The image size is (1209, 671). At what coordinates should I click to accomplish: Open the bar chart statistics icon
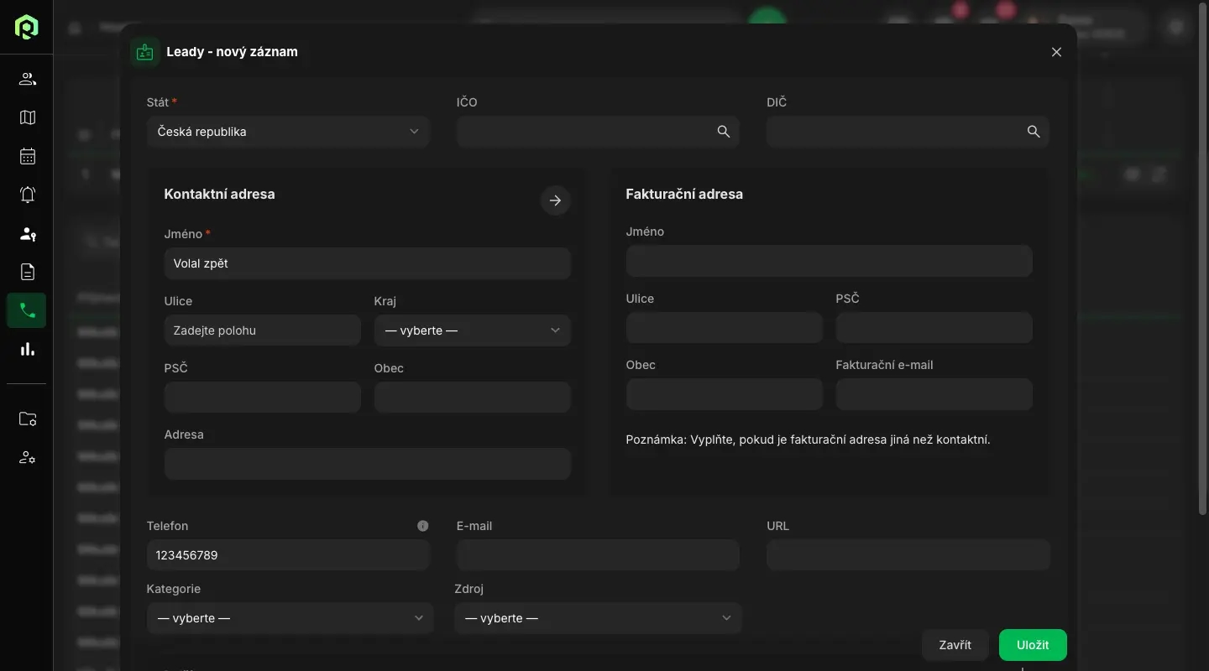click(27, 349)
